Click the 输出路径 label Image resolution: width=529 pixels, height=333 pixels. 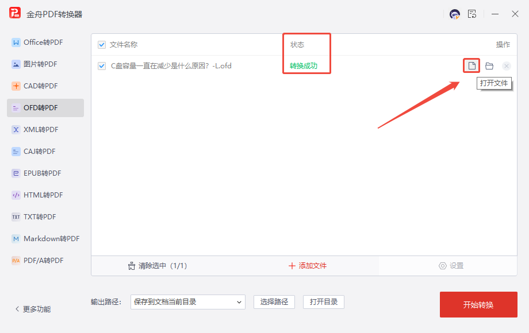click(106, 302)
